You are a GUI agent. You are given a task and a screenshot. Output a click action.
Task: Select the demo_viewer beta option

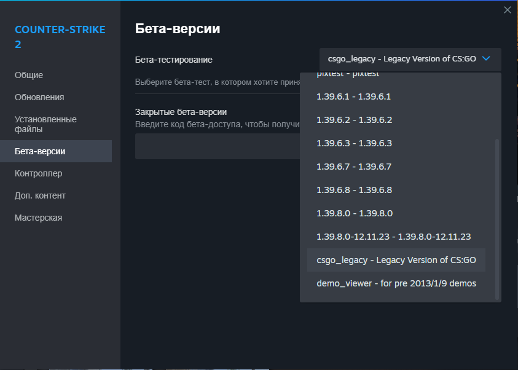tap(396, 283)
